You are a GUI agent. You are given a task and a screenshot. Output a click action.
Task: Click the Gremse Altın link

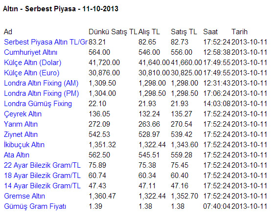pos(24,196)
